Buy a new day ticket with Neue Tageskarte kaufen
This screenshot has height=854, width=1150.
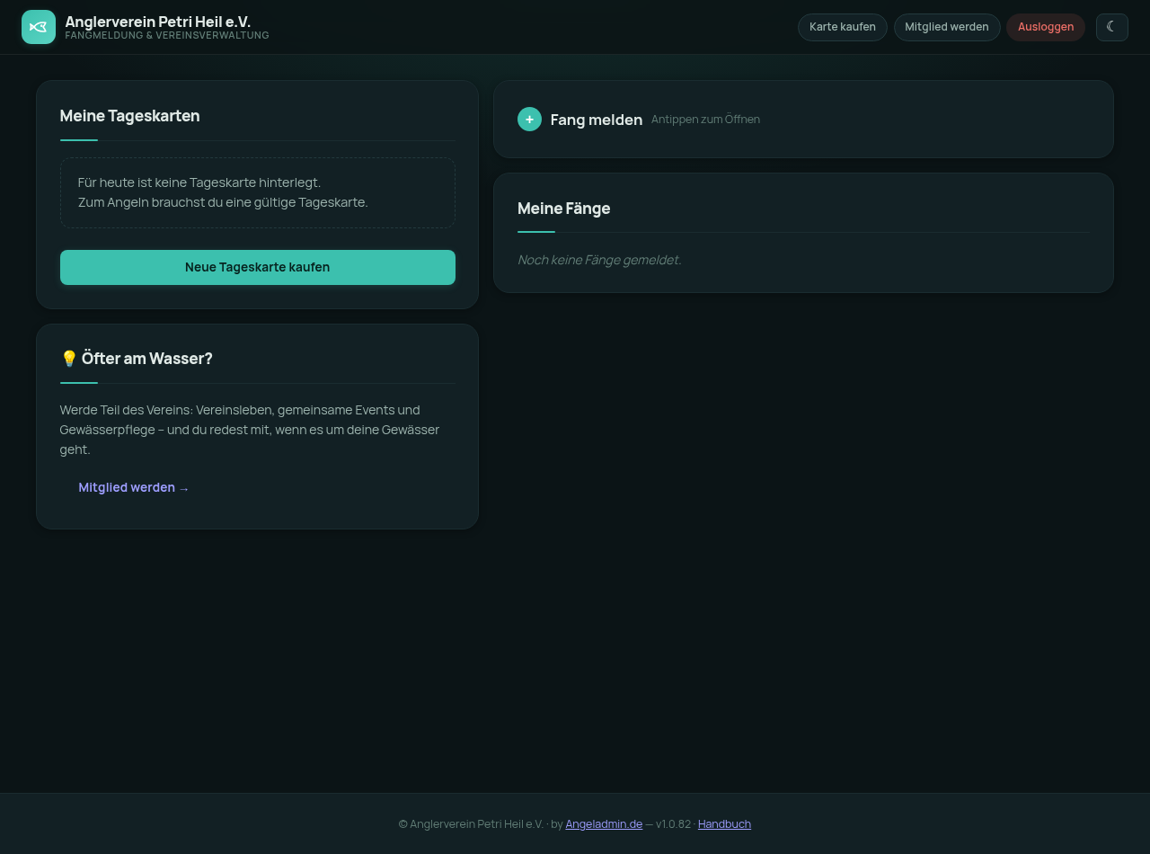click(x=258, y=267)
